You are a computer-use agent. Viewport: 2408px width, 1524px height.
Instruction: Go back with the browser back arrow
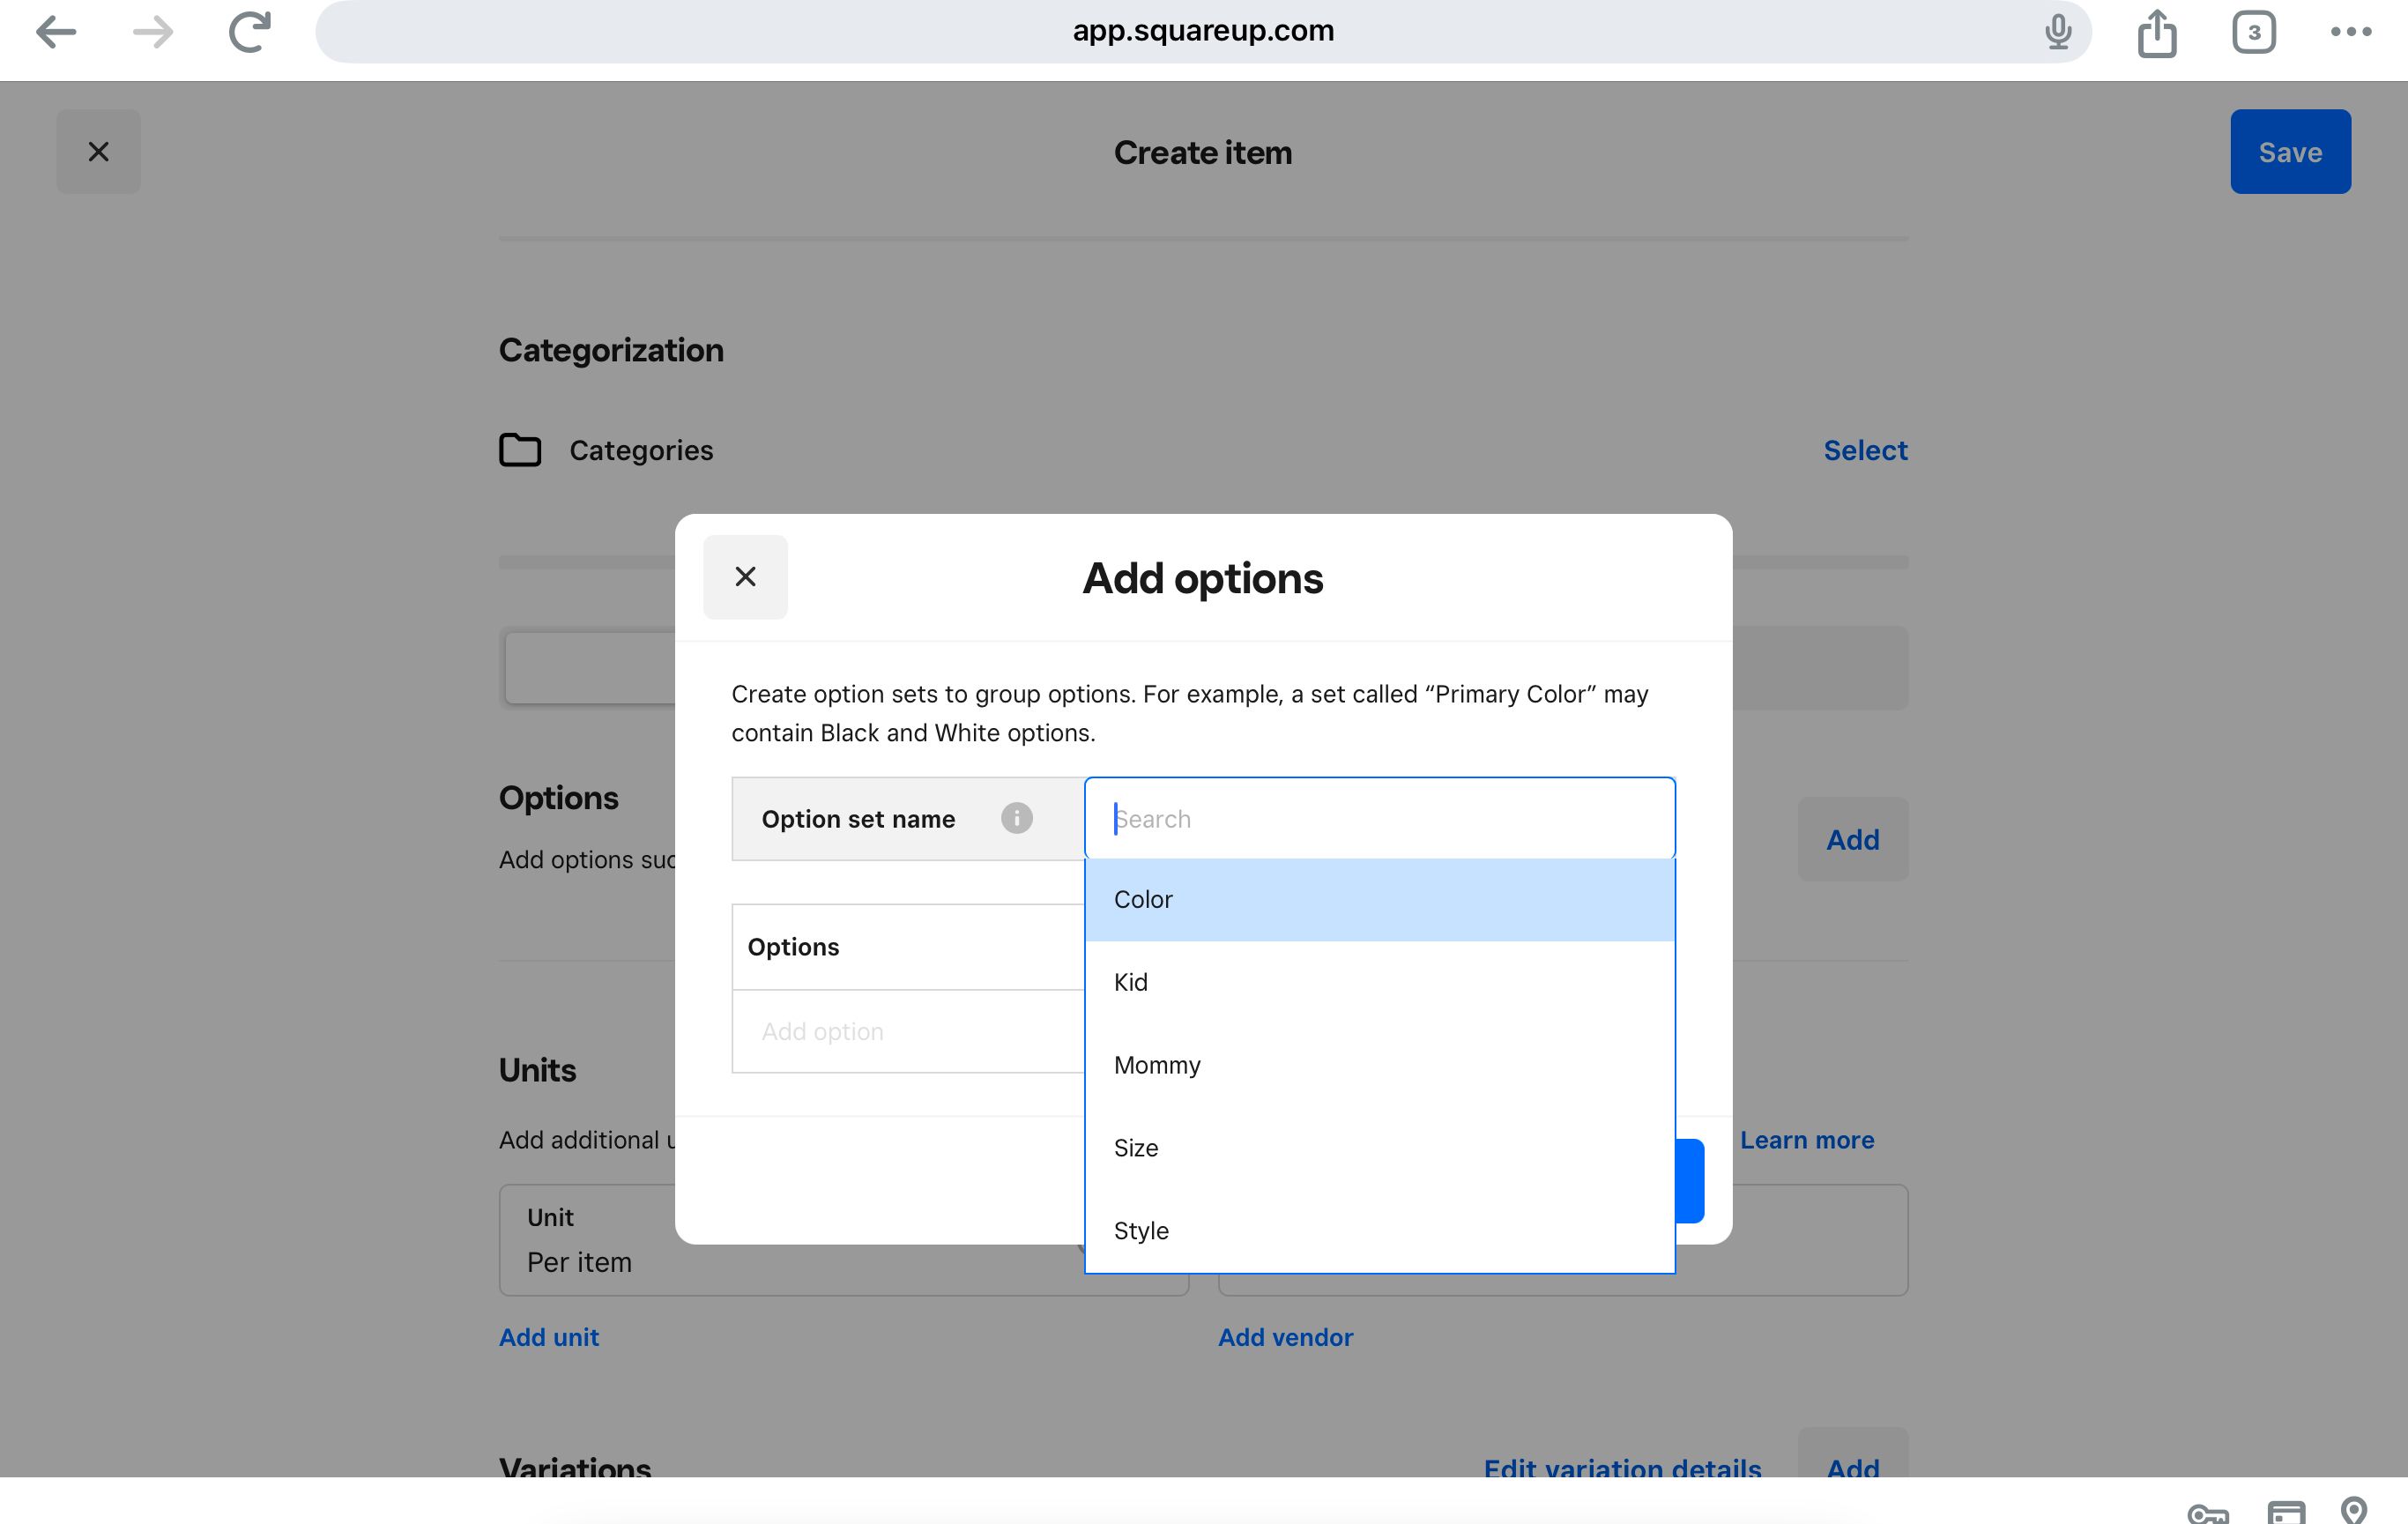click(x=55, y=32)
